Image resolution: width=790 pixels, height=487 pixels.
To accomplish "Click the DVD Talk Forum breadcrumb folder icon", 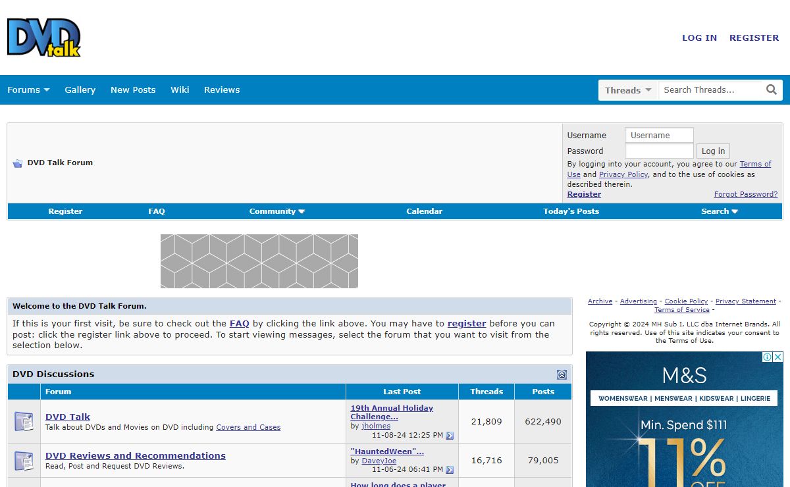I will (x=18, y=163).
